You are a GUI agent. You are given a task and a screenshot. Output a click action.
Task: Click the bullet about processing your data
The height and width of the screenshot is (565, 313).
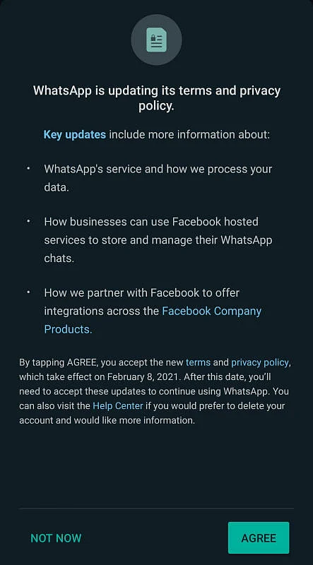[x=158, y=178]
